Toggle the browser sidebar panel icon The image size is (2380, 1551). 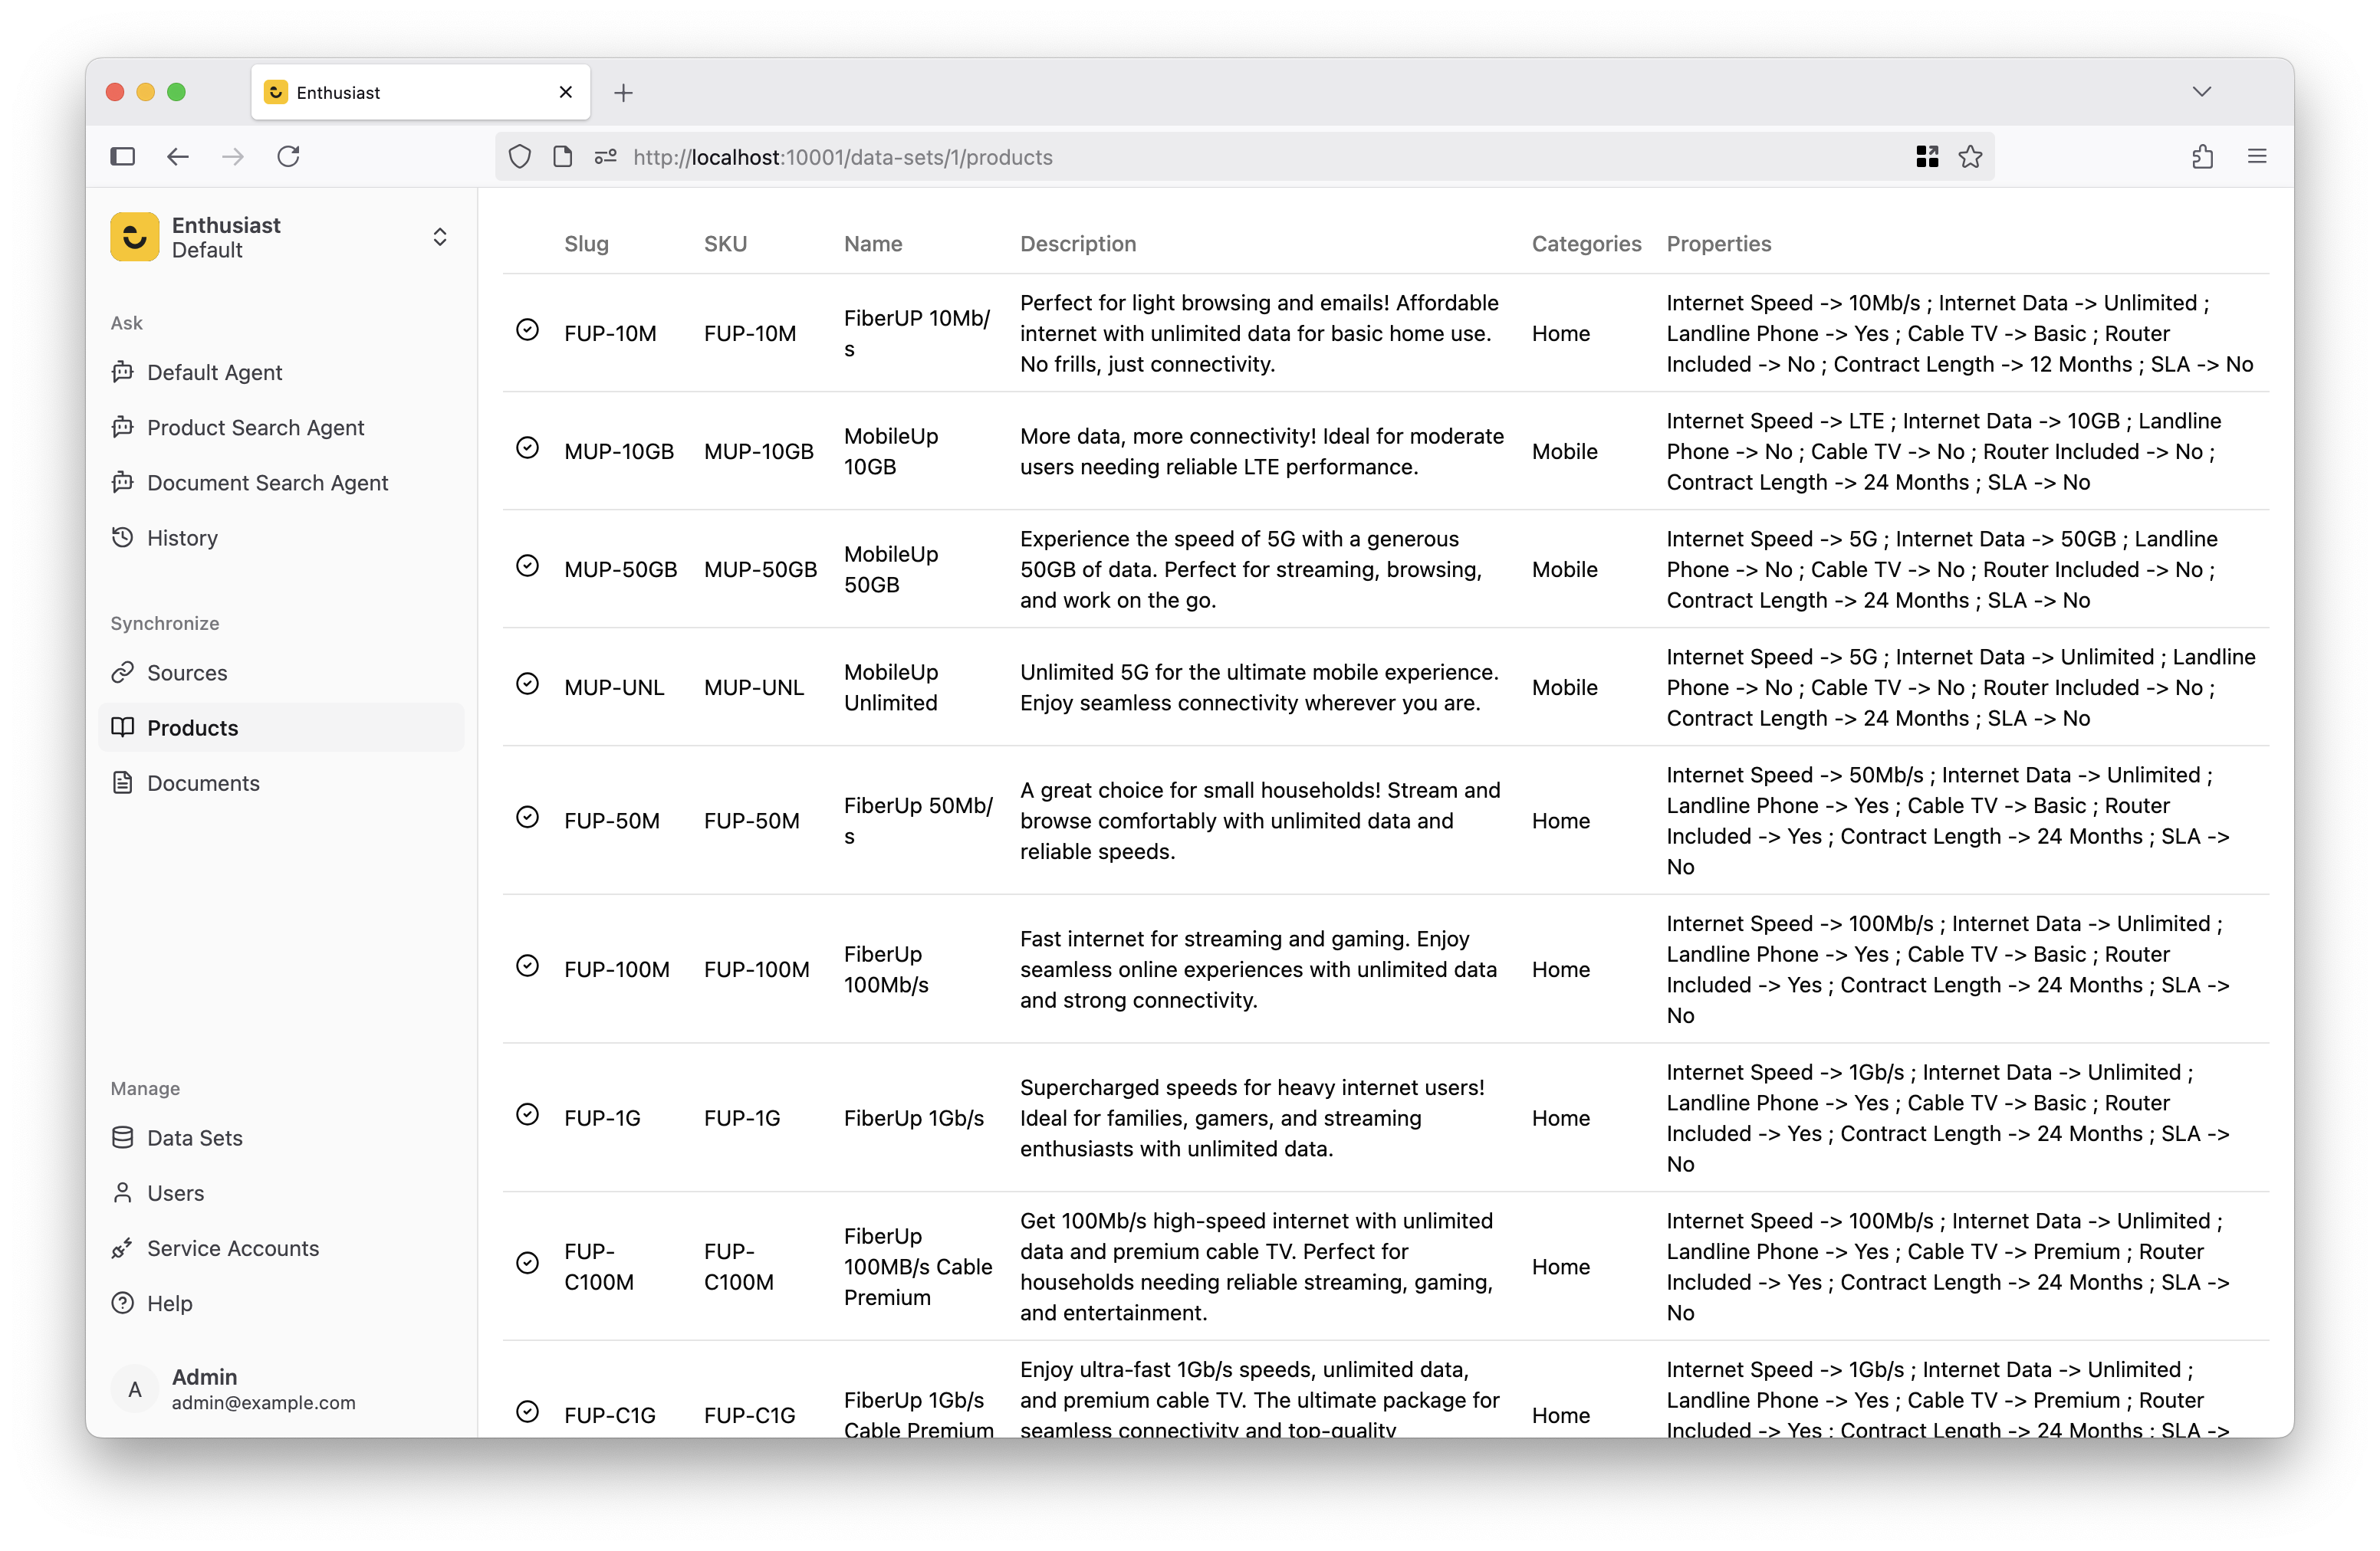(122, 157)
